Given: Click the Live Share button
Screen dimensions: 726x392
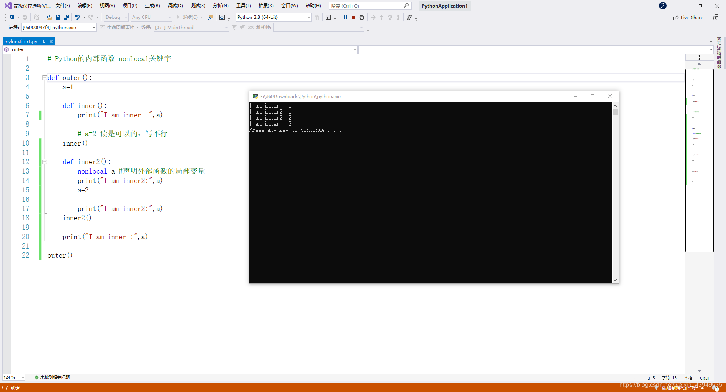Looking at the screenshot, I should click(688, 18).
